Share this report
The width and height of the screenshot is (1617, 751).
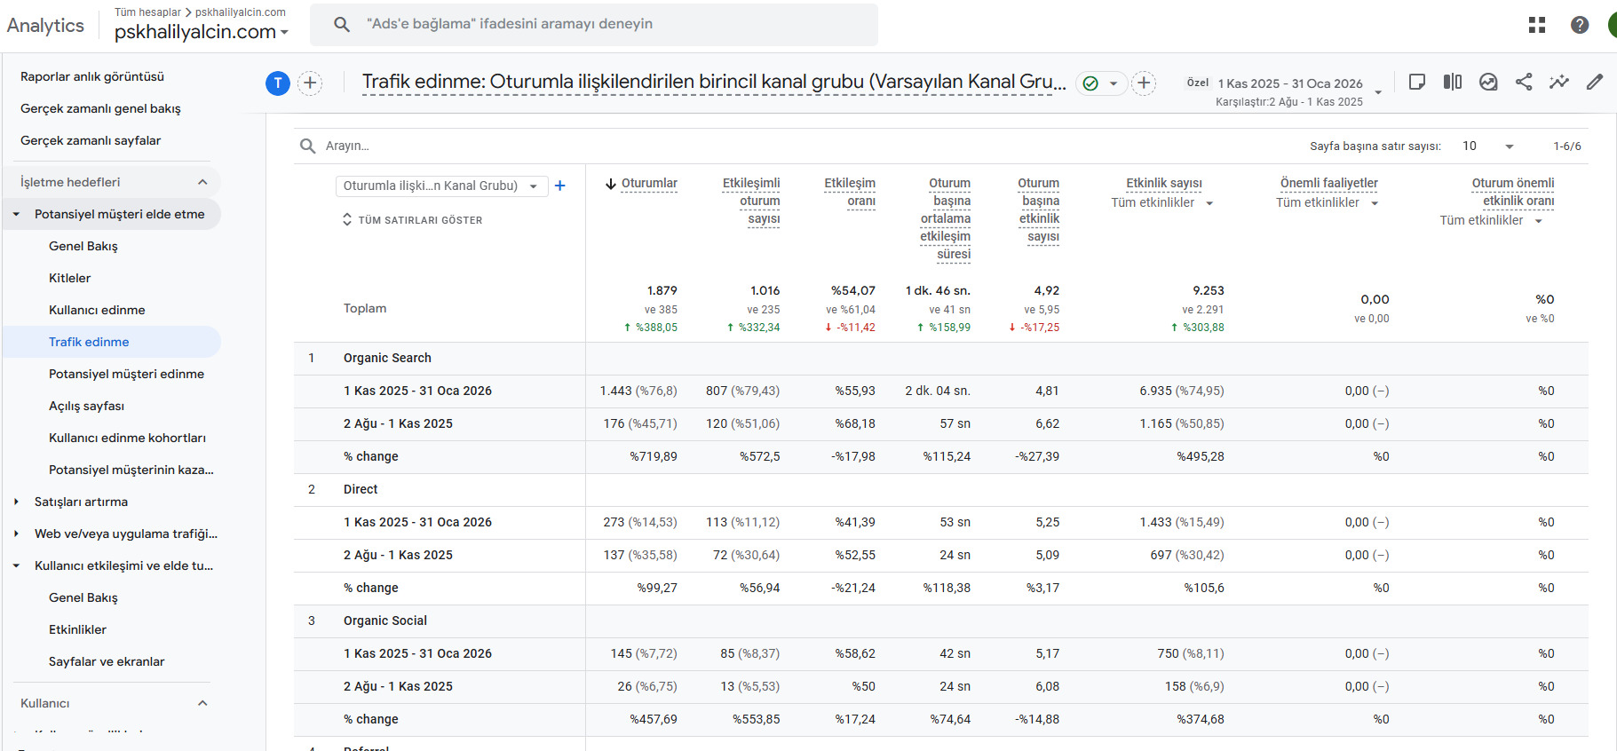click(x=1524, y=82)
